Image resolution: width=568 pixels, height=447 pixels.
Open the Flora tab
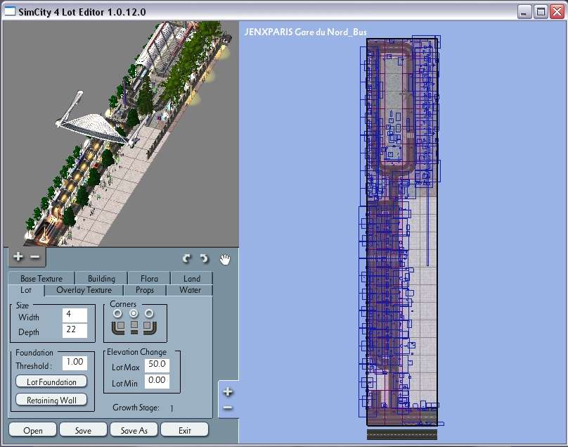click(149, 278)
